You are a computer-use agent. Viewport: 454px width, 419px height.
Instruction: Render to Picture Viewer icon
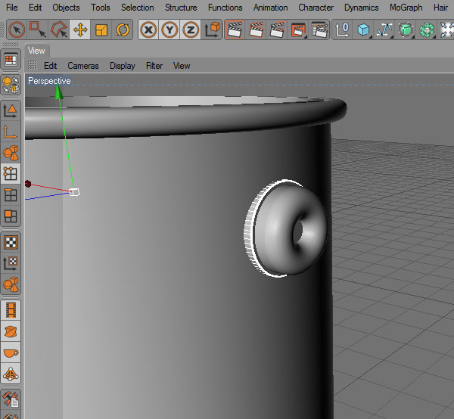coord(298,29)
